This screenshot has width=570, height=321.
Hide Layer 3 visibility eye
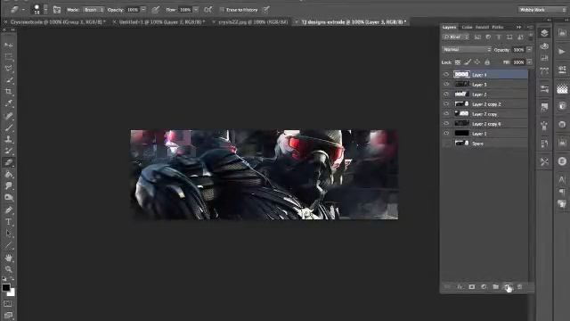[446, 84]
